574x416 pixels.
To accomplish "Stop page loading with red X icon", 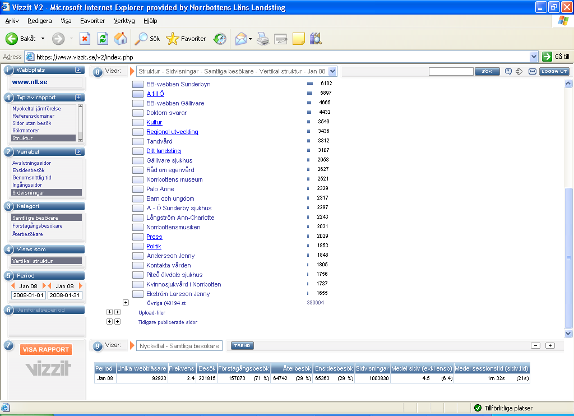I will pyautogui.click(x=85, y=39).
